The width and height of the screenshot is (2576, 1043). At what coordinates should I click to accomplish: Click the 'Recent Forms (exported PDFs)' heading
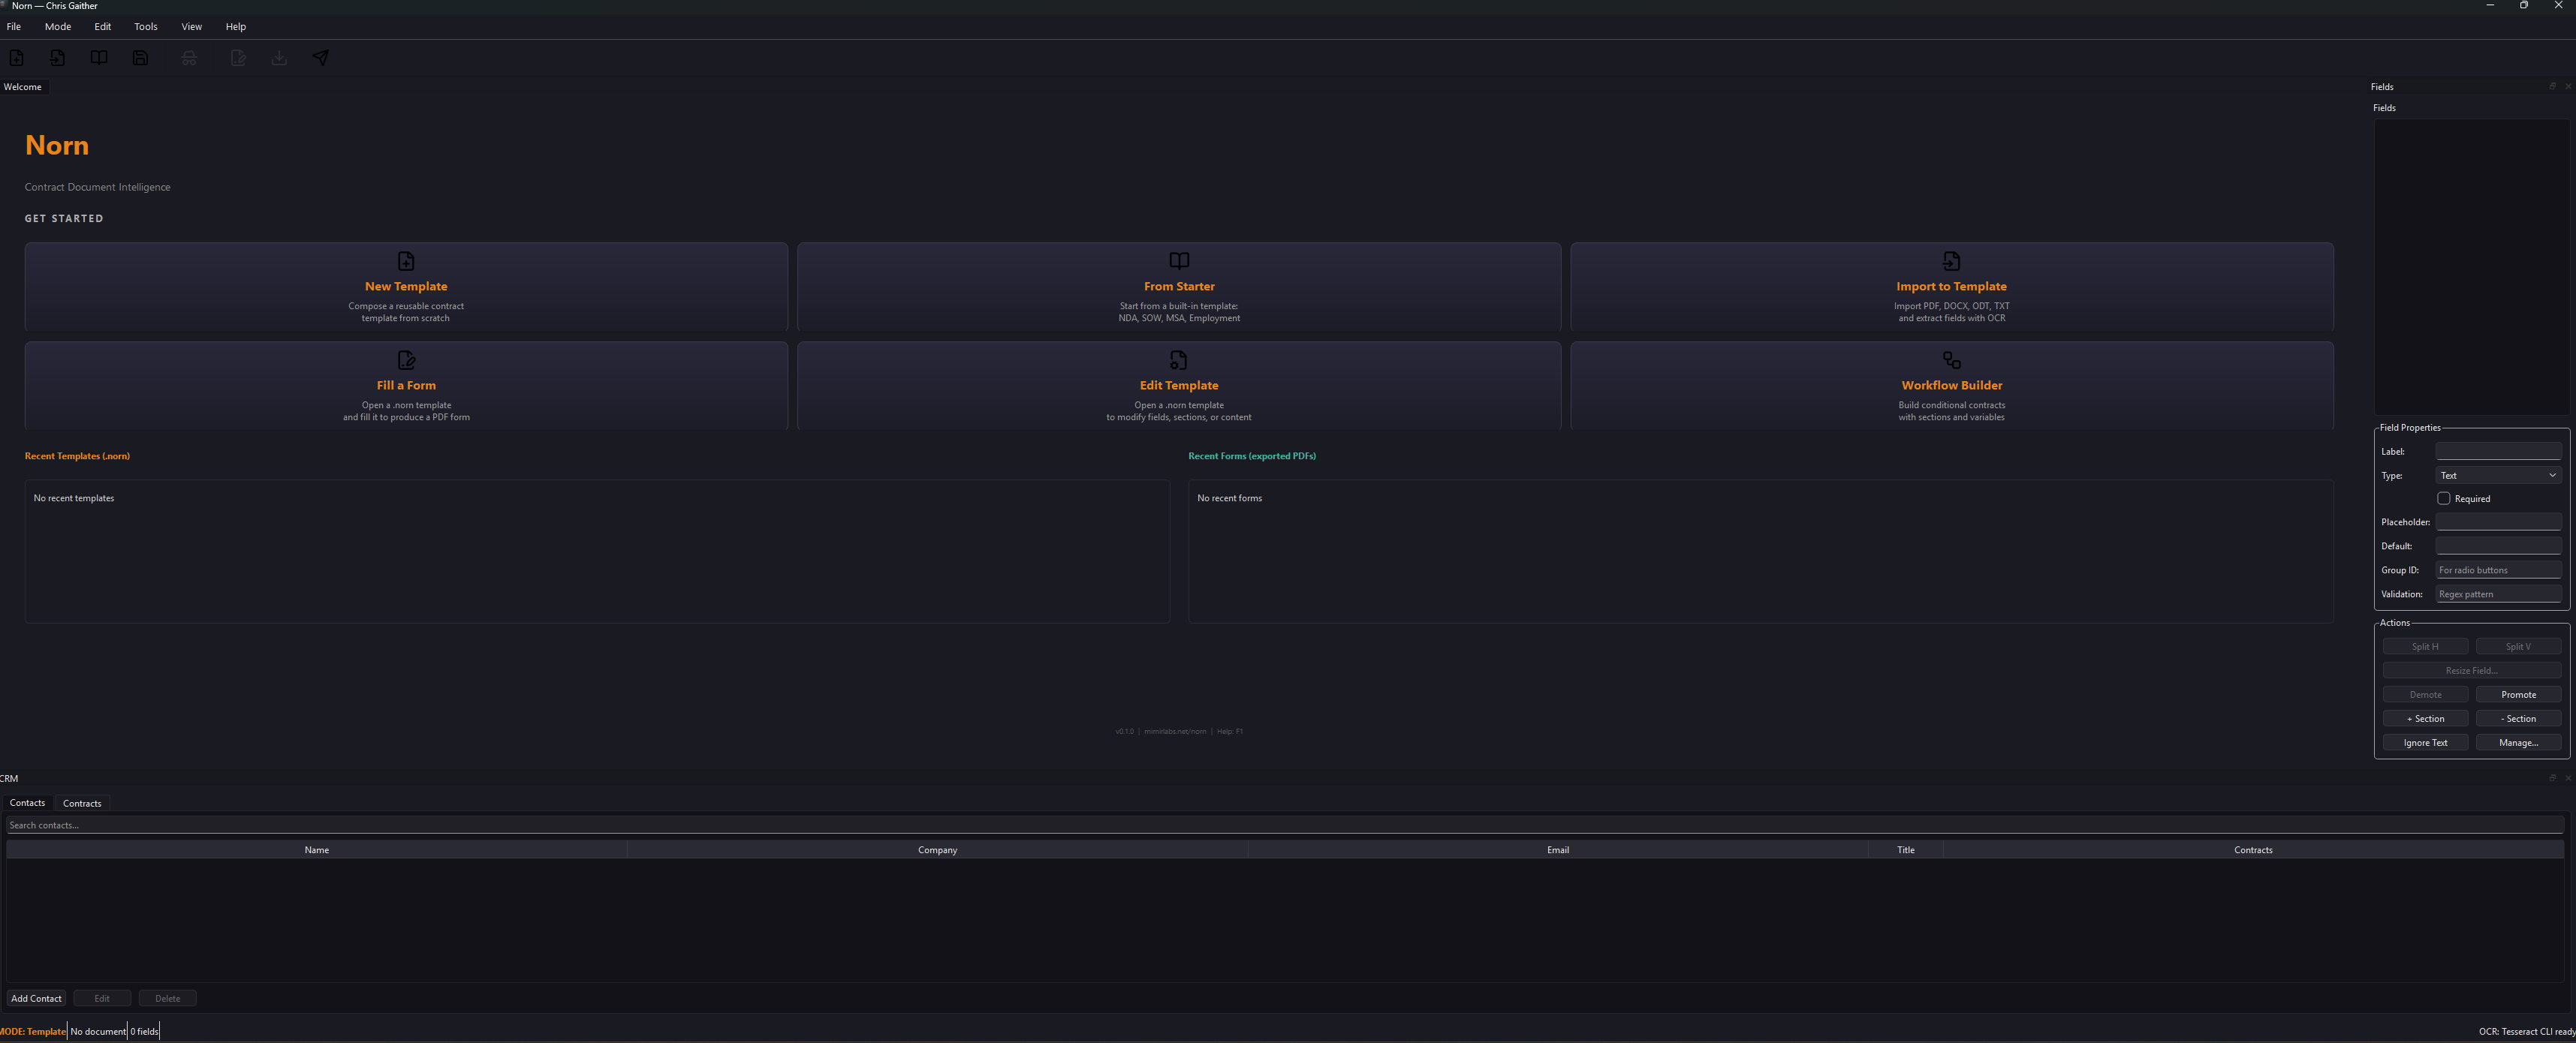[x=1252, y=456]
